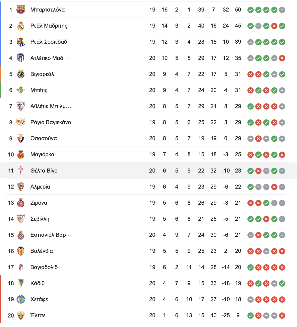Select the Athletic Bilbao crest icon
The image size is (297, 327).
[x=21, y=106]
